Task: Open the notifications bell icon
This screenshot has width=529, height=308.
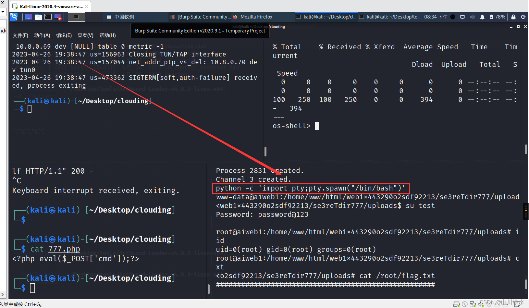Action: tap(482, 17)
